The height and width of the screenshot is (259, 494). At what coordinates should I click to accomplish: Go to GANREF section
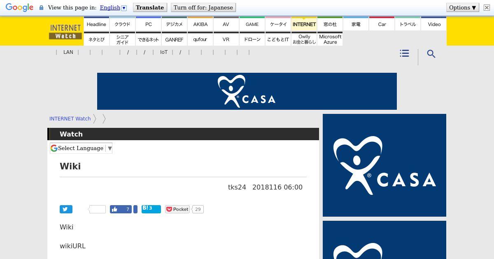tap(174, 39)
